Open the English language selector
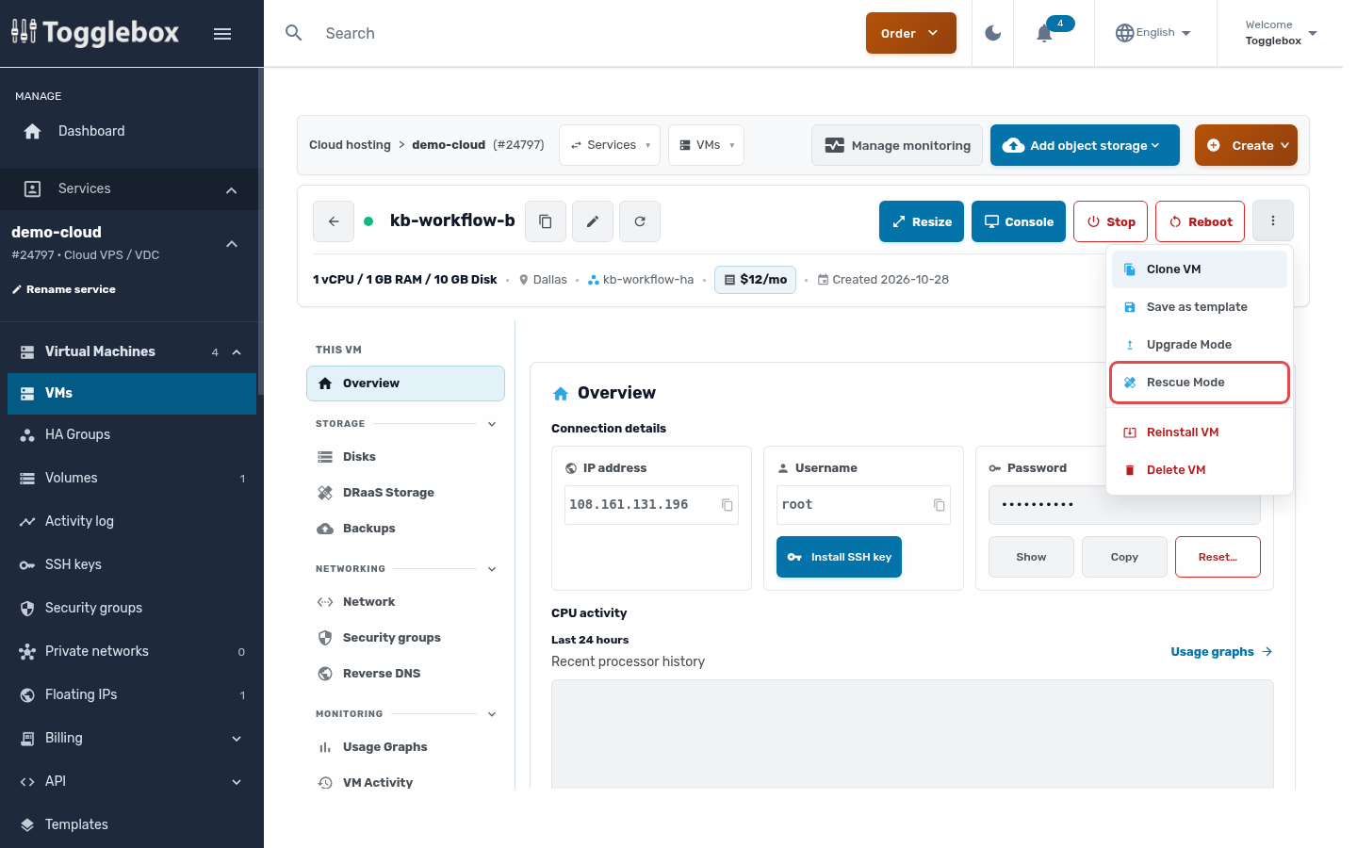The width and height of the screenshot is (1357, 848). click(1153, 33)
